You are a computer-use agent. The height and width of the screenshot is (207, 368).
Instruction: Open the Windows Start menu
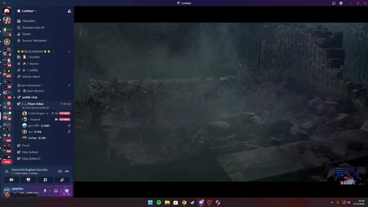[x=150, y=202]
